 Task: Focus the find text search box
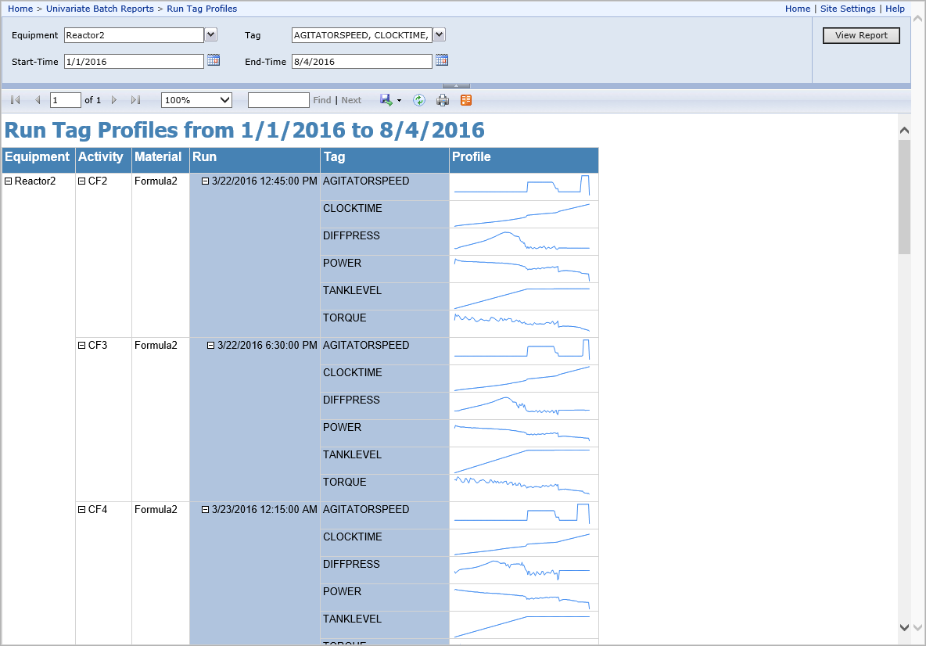[278, 100]
